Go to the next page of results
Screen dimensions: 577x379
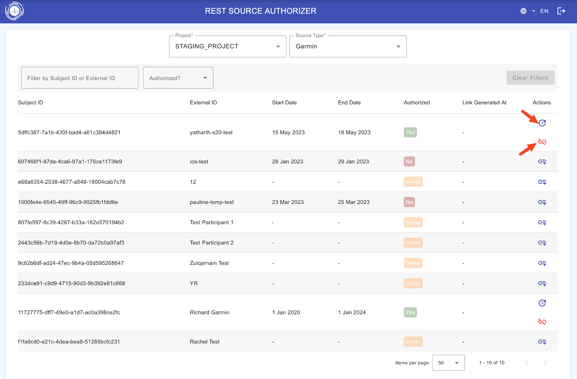tap(545, 363)
